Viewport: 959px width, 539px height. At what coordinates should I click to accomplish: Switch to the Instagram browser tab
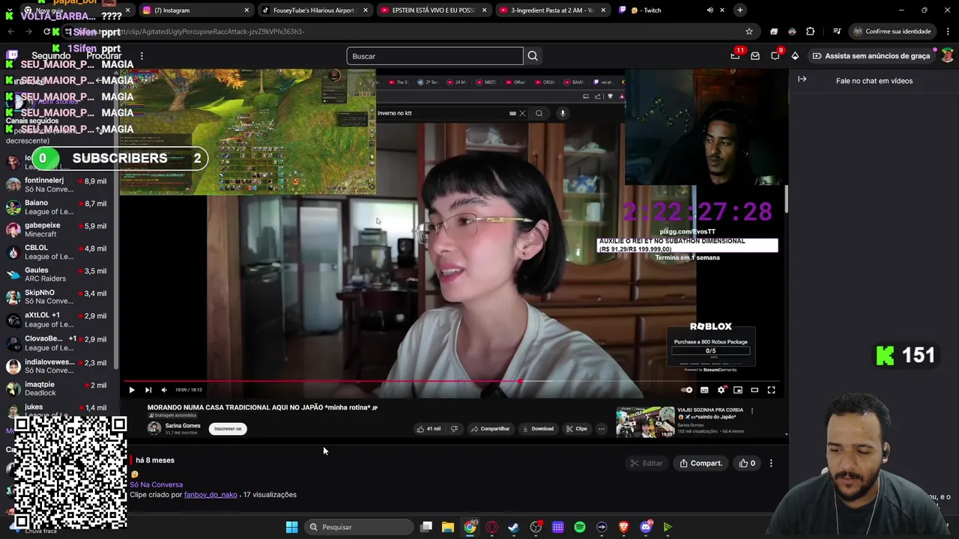pyautogui.click(x=195, y=10)
